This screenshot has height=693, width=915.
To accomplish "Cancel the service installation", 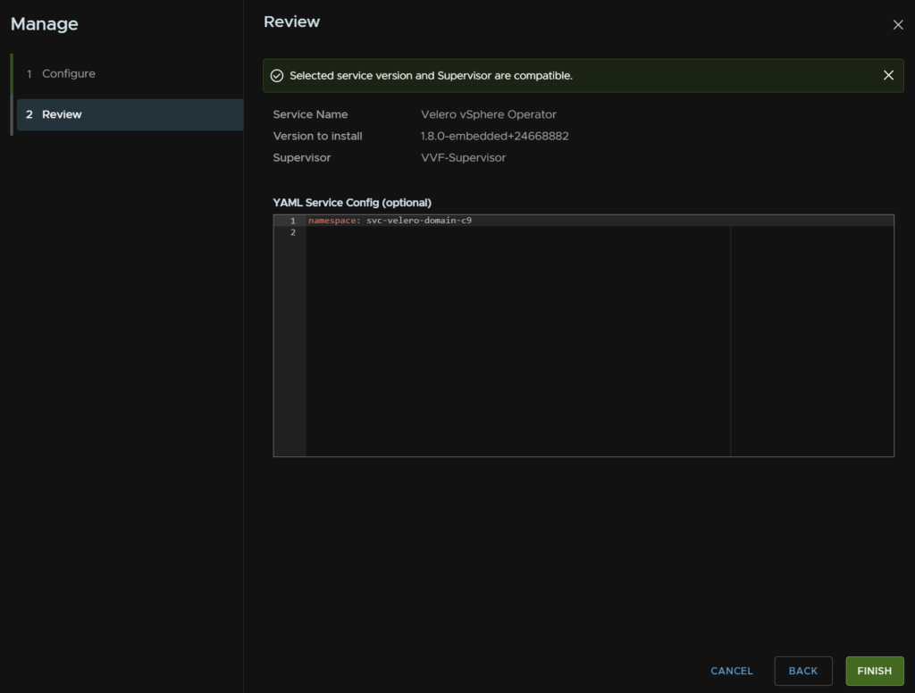I will pyautogui.click(x=731, y=671).
